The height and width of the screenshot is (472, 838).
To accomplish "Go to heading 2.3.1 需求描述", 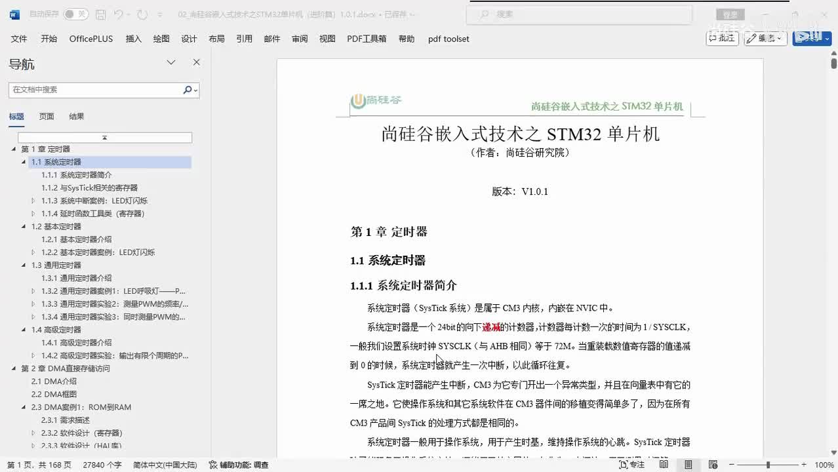I will pyautogui.click(x=66, y=420).
